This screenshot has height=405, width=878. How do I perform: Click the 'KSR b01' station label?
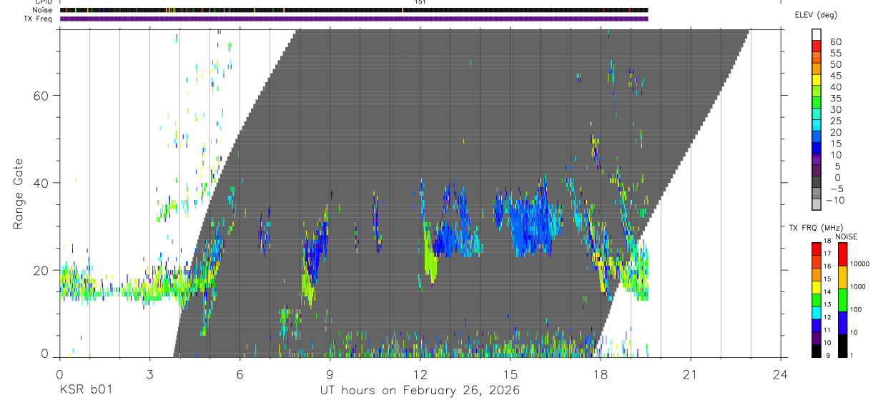click(85, 390)
